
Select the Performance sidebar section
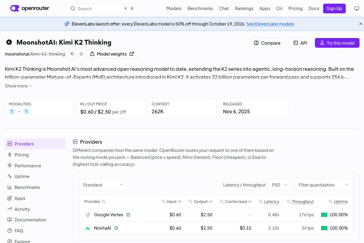pyautogui.click(x=35, y=166)
